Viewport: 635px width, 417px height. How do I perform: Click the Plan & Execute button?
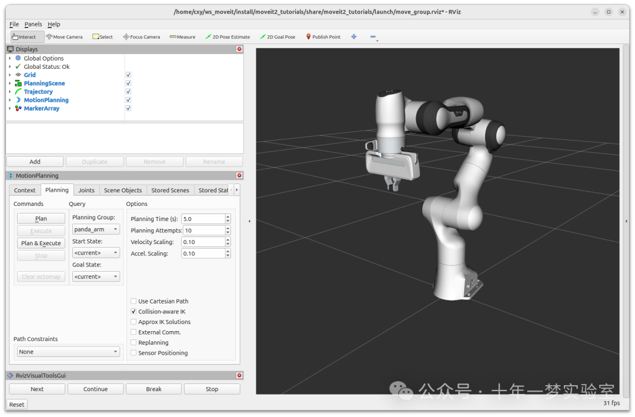[41, 243]
